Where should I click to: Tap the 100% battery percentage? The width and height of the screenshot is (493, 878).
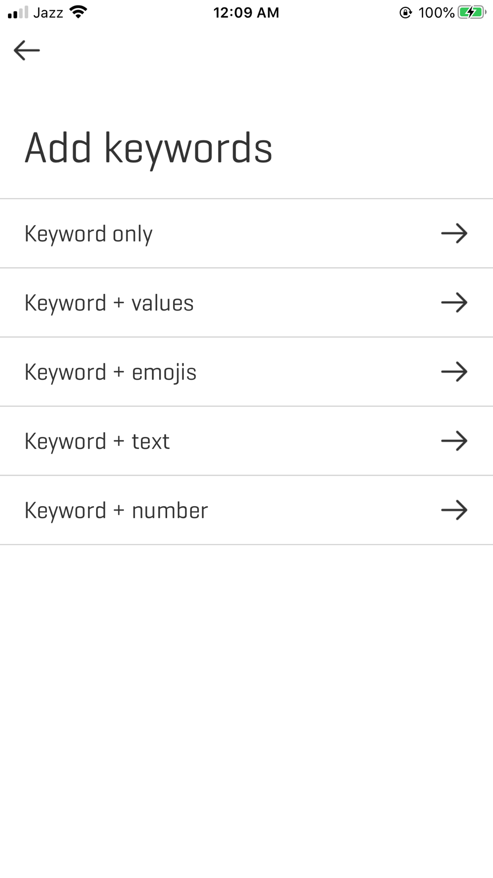click(436, 12)
